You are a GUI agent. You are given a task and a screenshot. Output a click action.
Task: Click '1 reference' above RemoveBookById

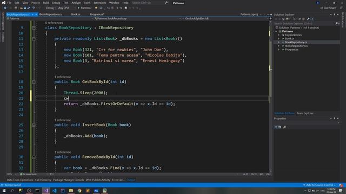coord(63,152)
